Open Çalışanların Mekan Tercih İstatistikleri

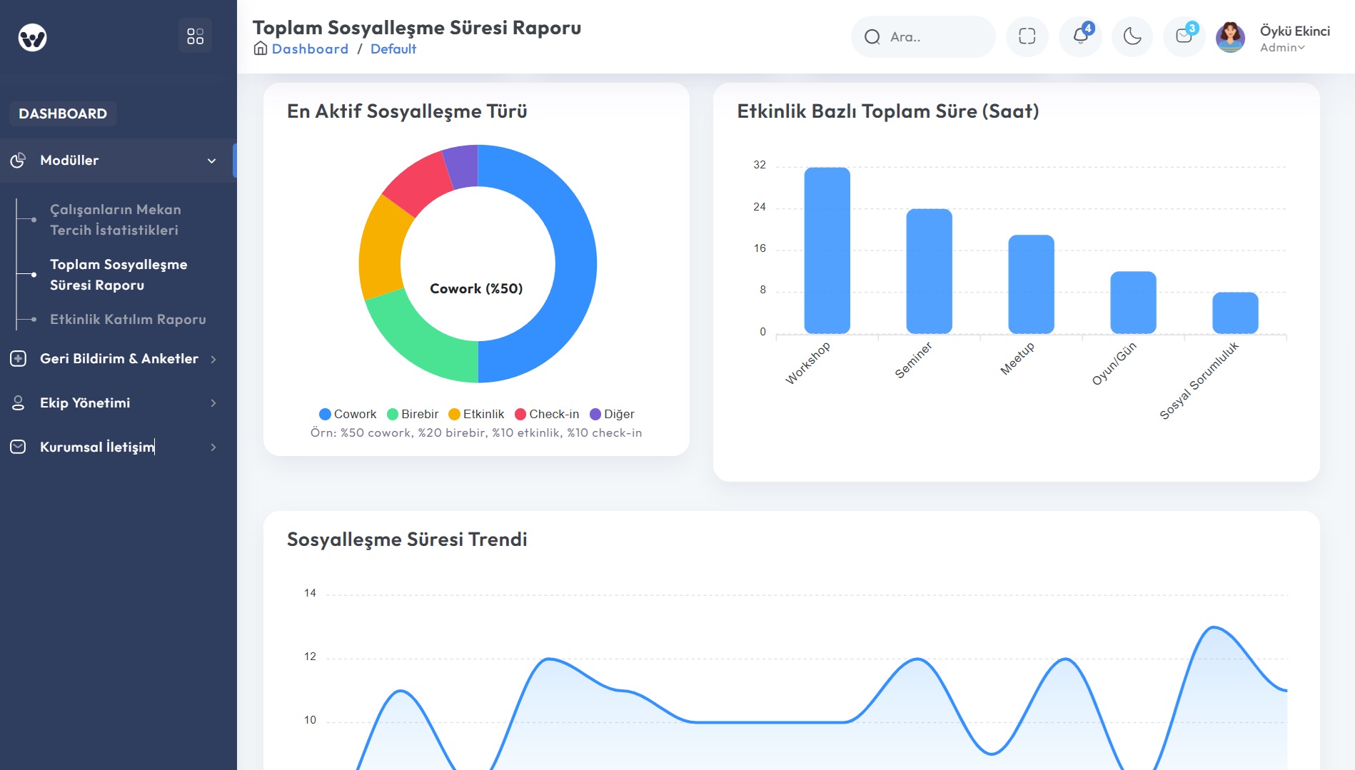click(x=115, y=220)
